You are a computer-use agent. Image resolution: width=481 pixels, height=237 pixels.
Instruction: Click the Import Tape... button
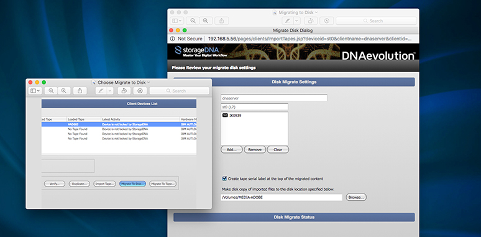tap(105, 184)
